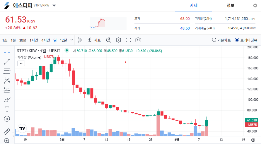Select the ruler measure tool

[x=7, y=131]
